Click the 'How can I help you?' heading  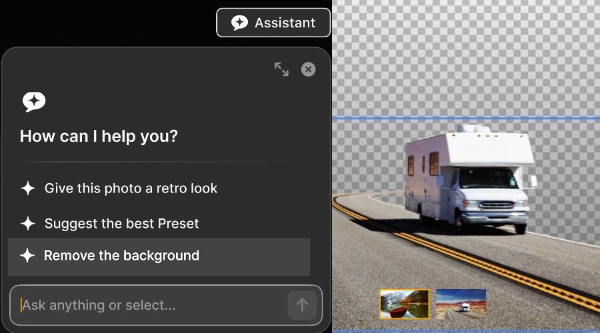click(x=99, y=137)
